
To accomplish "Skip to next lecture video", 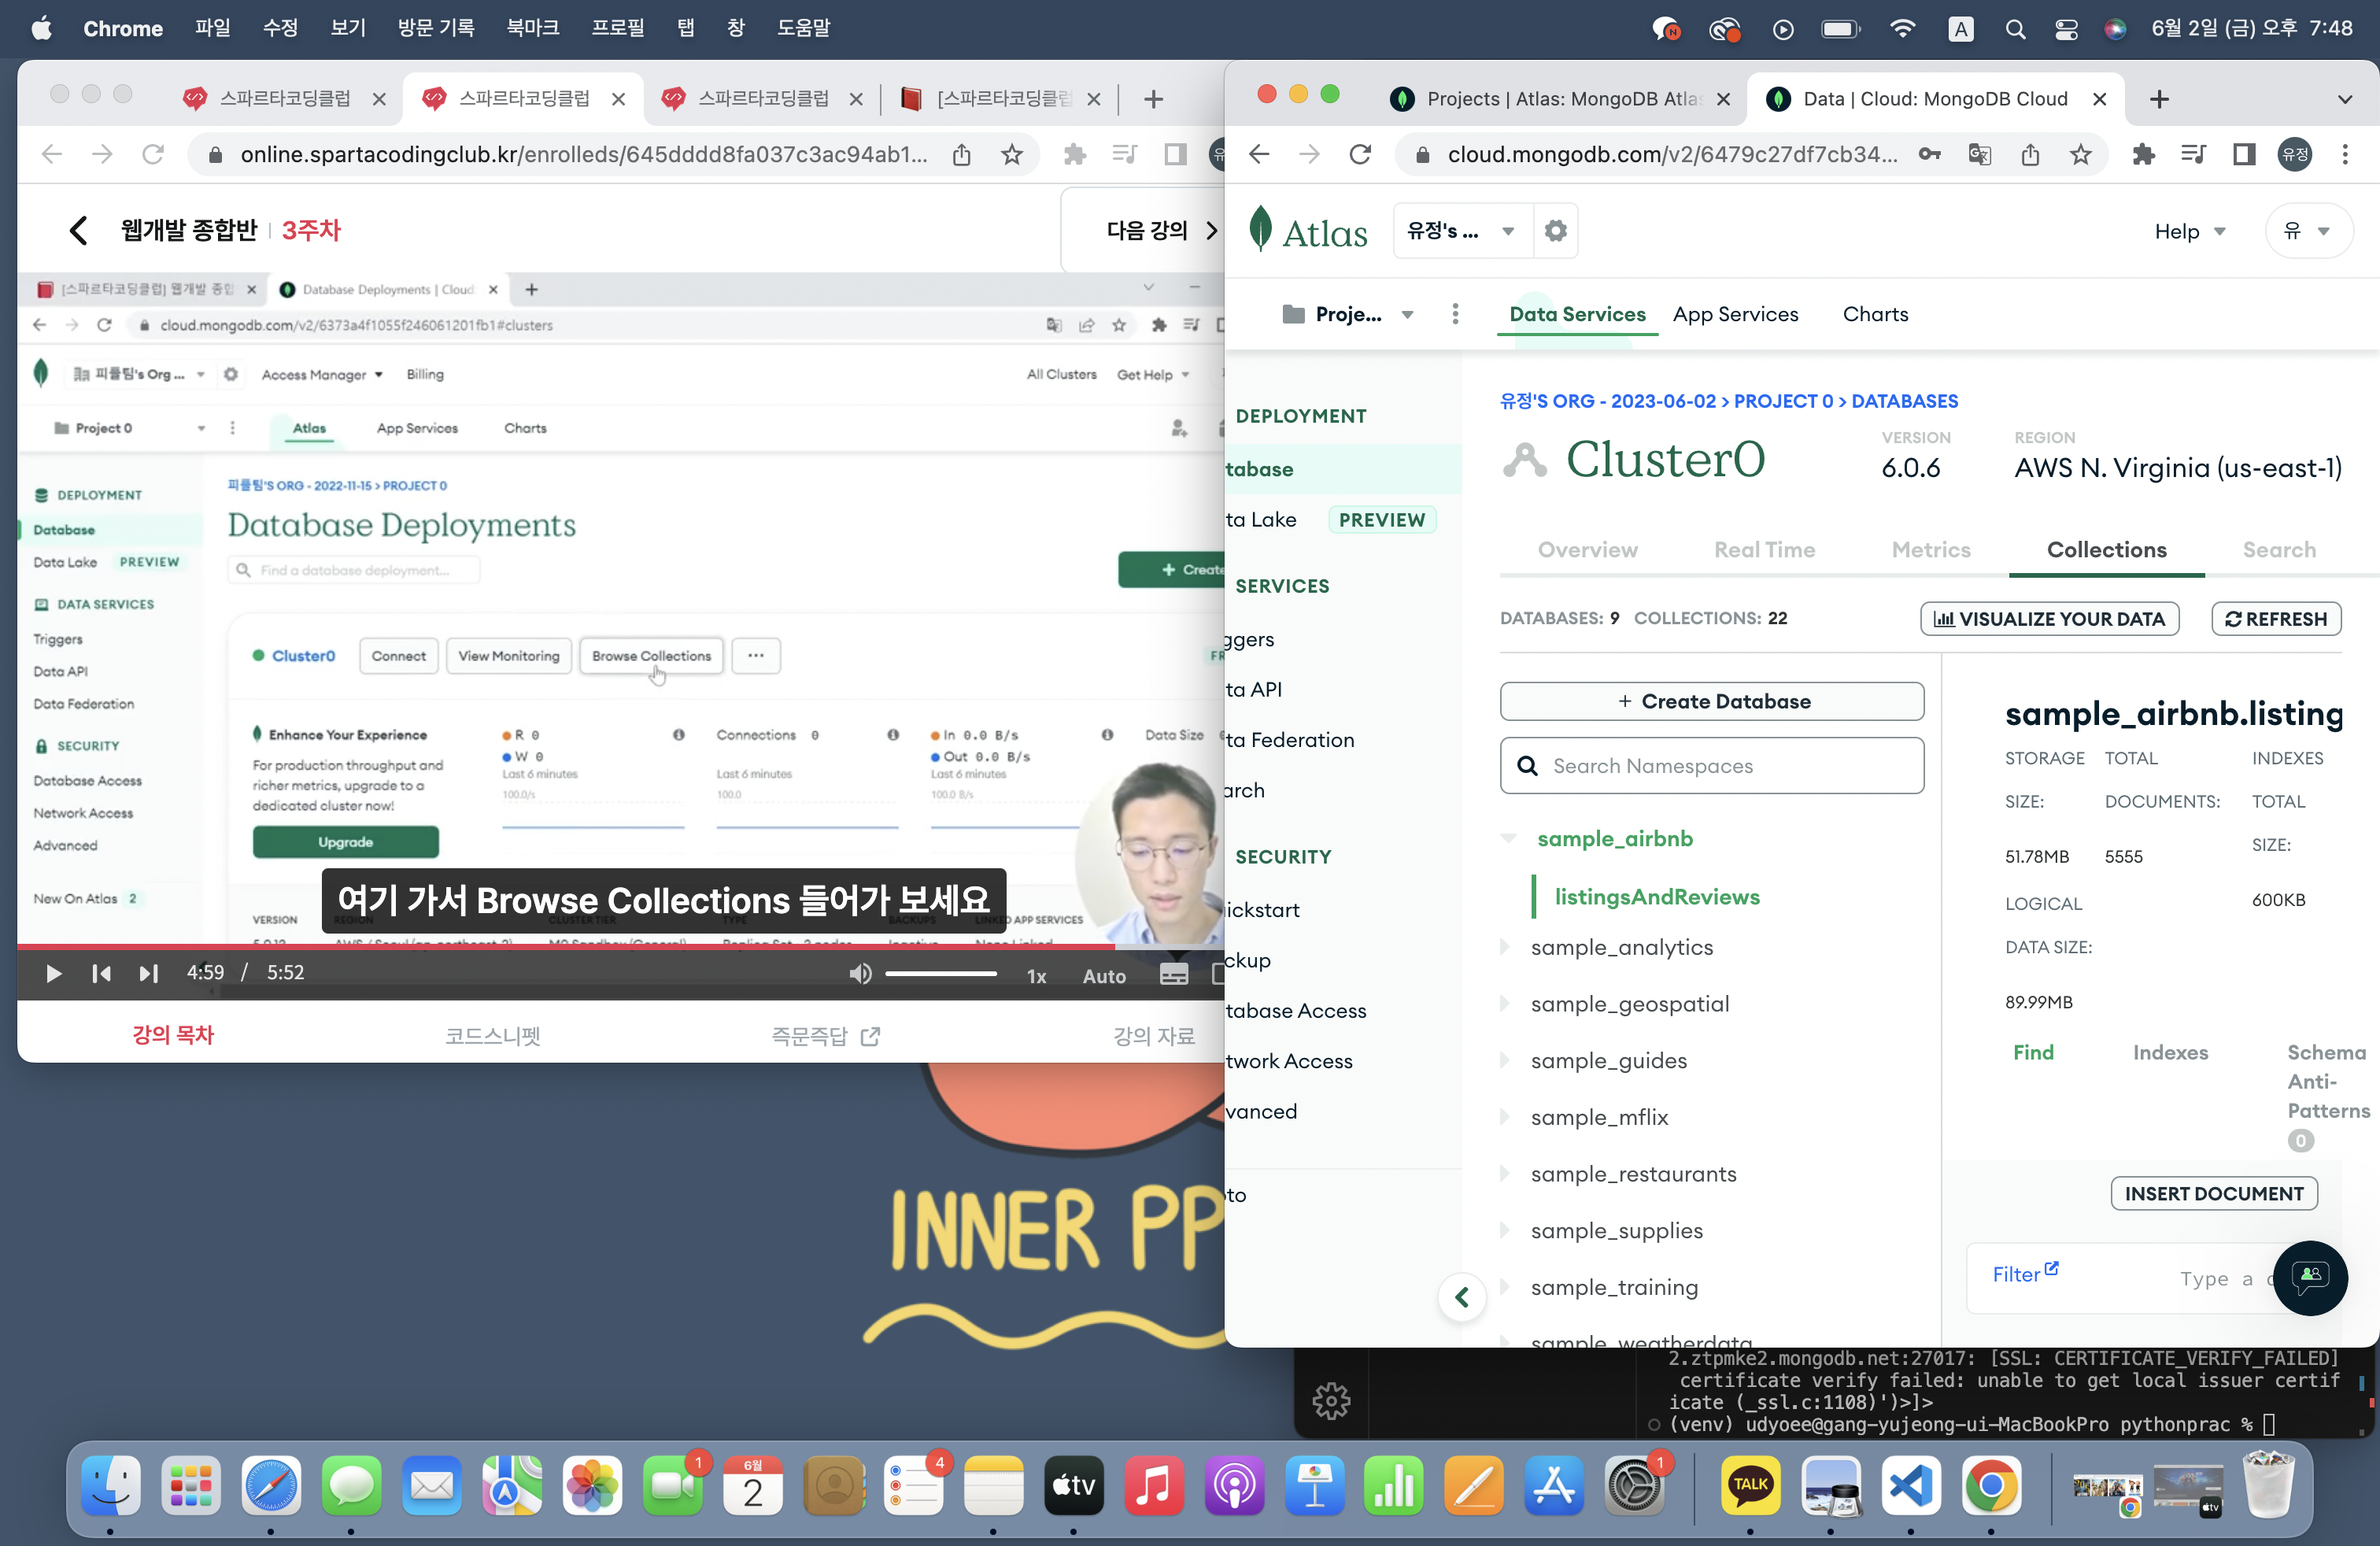I will (148, 973).
